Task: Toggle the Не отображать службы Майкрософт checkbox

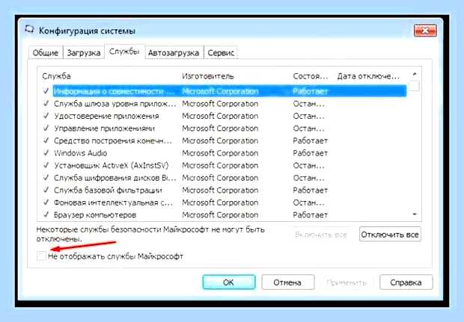Action: point(41,256)
